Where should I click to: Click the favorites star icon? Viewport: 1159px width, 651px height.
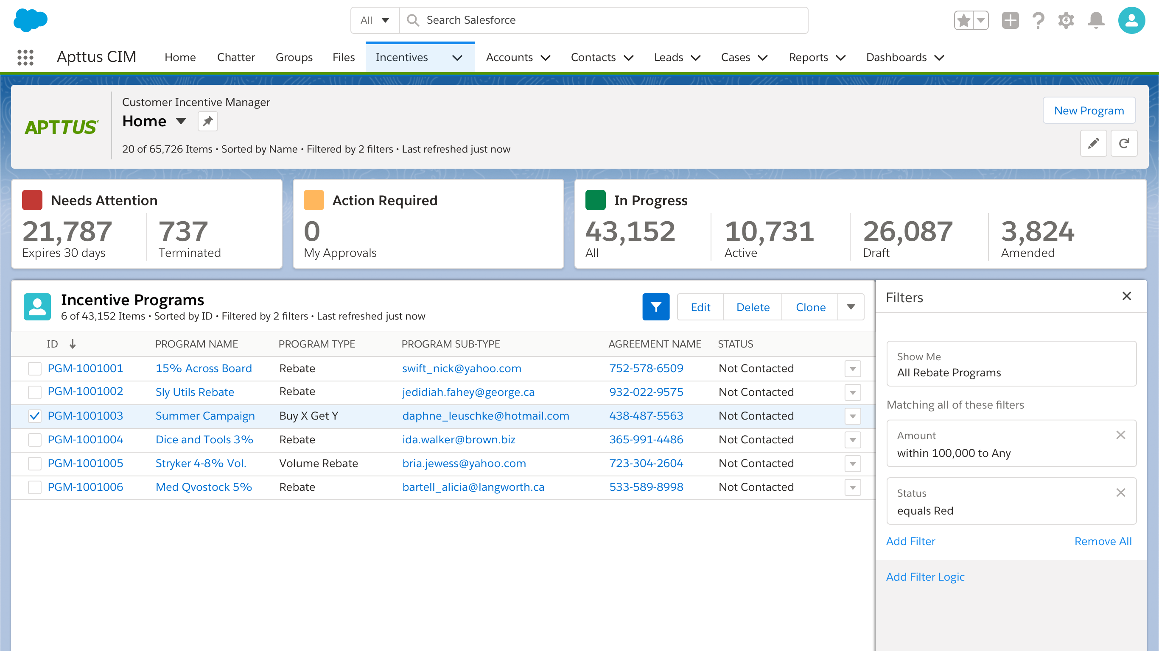pyautogui.click(x=964, y=20)
